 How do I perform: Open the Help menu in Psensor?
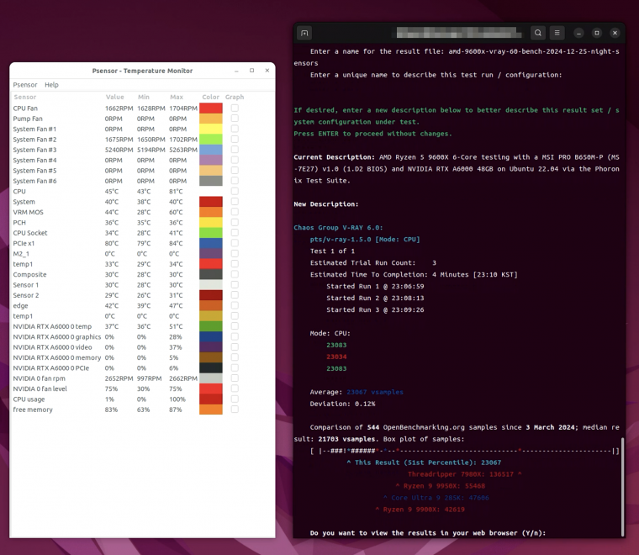(51, 85)
